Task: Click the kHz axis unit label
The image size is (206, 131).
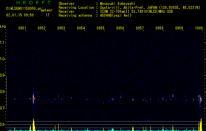Action: pos(3,27)
